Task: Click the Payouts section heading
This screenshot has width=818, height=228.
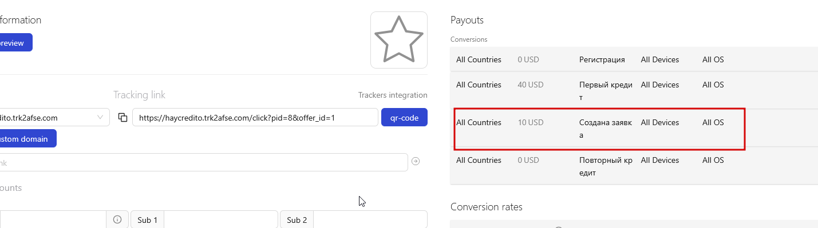Action: (467, 20)
